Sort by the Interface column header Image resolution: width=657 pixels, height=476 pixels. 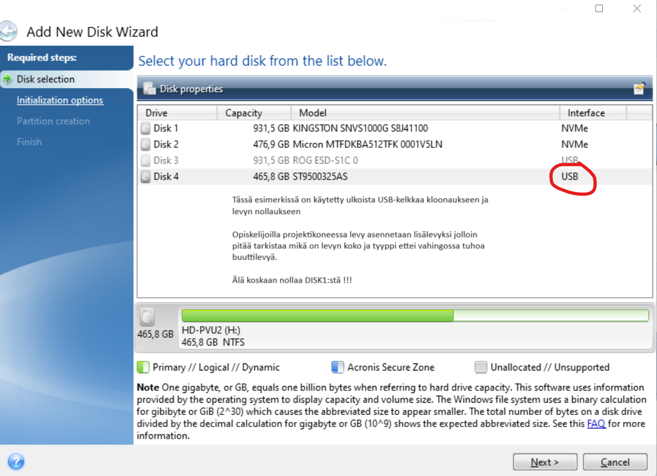(593, 113)
